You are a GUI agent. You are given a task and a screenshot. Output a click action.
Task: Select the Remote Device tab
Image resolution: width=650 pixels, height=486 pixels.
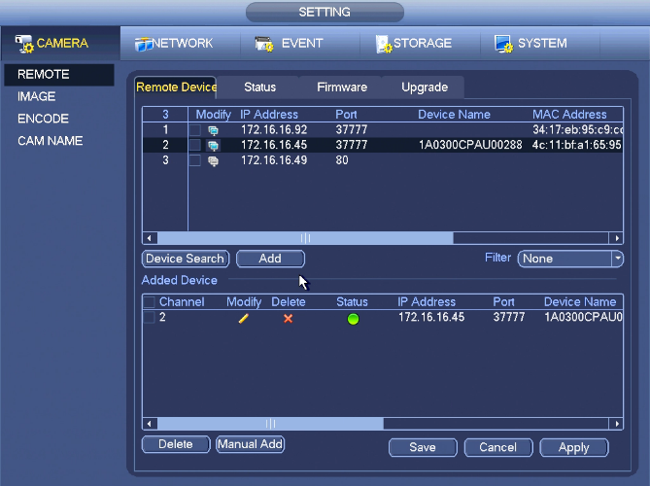(176, 87)
